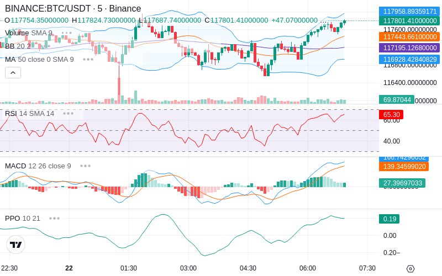Screen dimensions: 442x276
Task: Click the 22:30 time axis label
Action: 9,268
